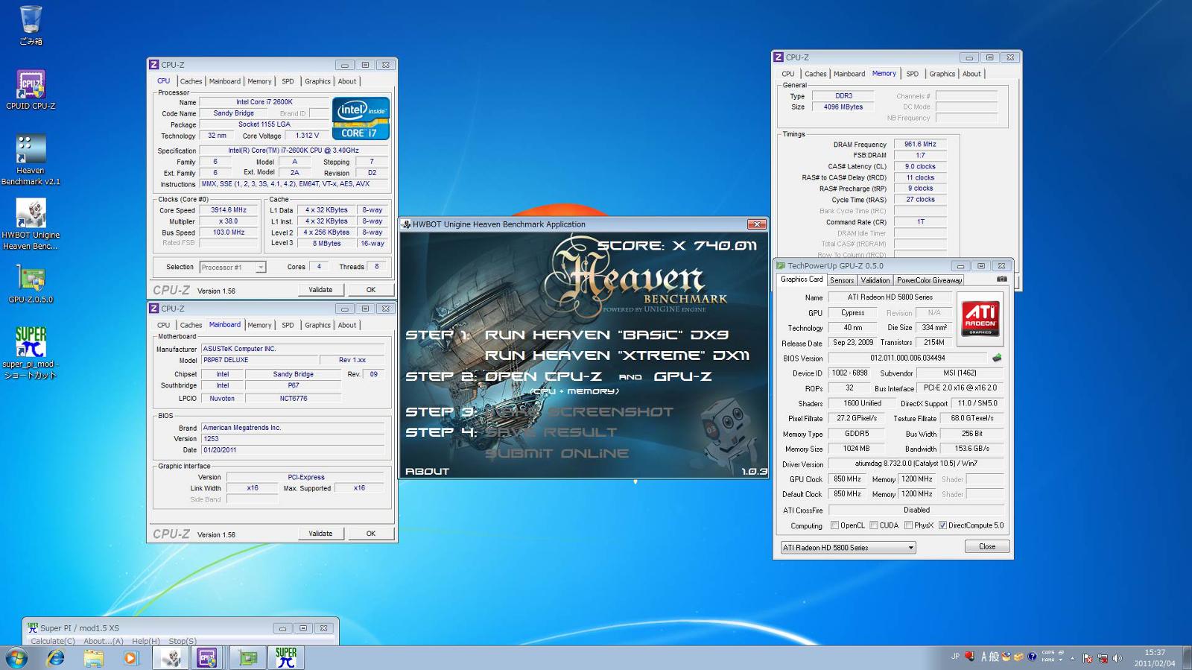Click RUN HEAVEN "BASIC" DX9 in HWBOT app
Viewport: 1192px width, 670px height.
coord(606,335)
